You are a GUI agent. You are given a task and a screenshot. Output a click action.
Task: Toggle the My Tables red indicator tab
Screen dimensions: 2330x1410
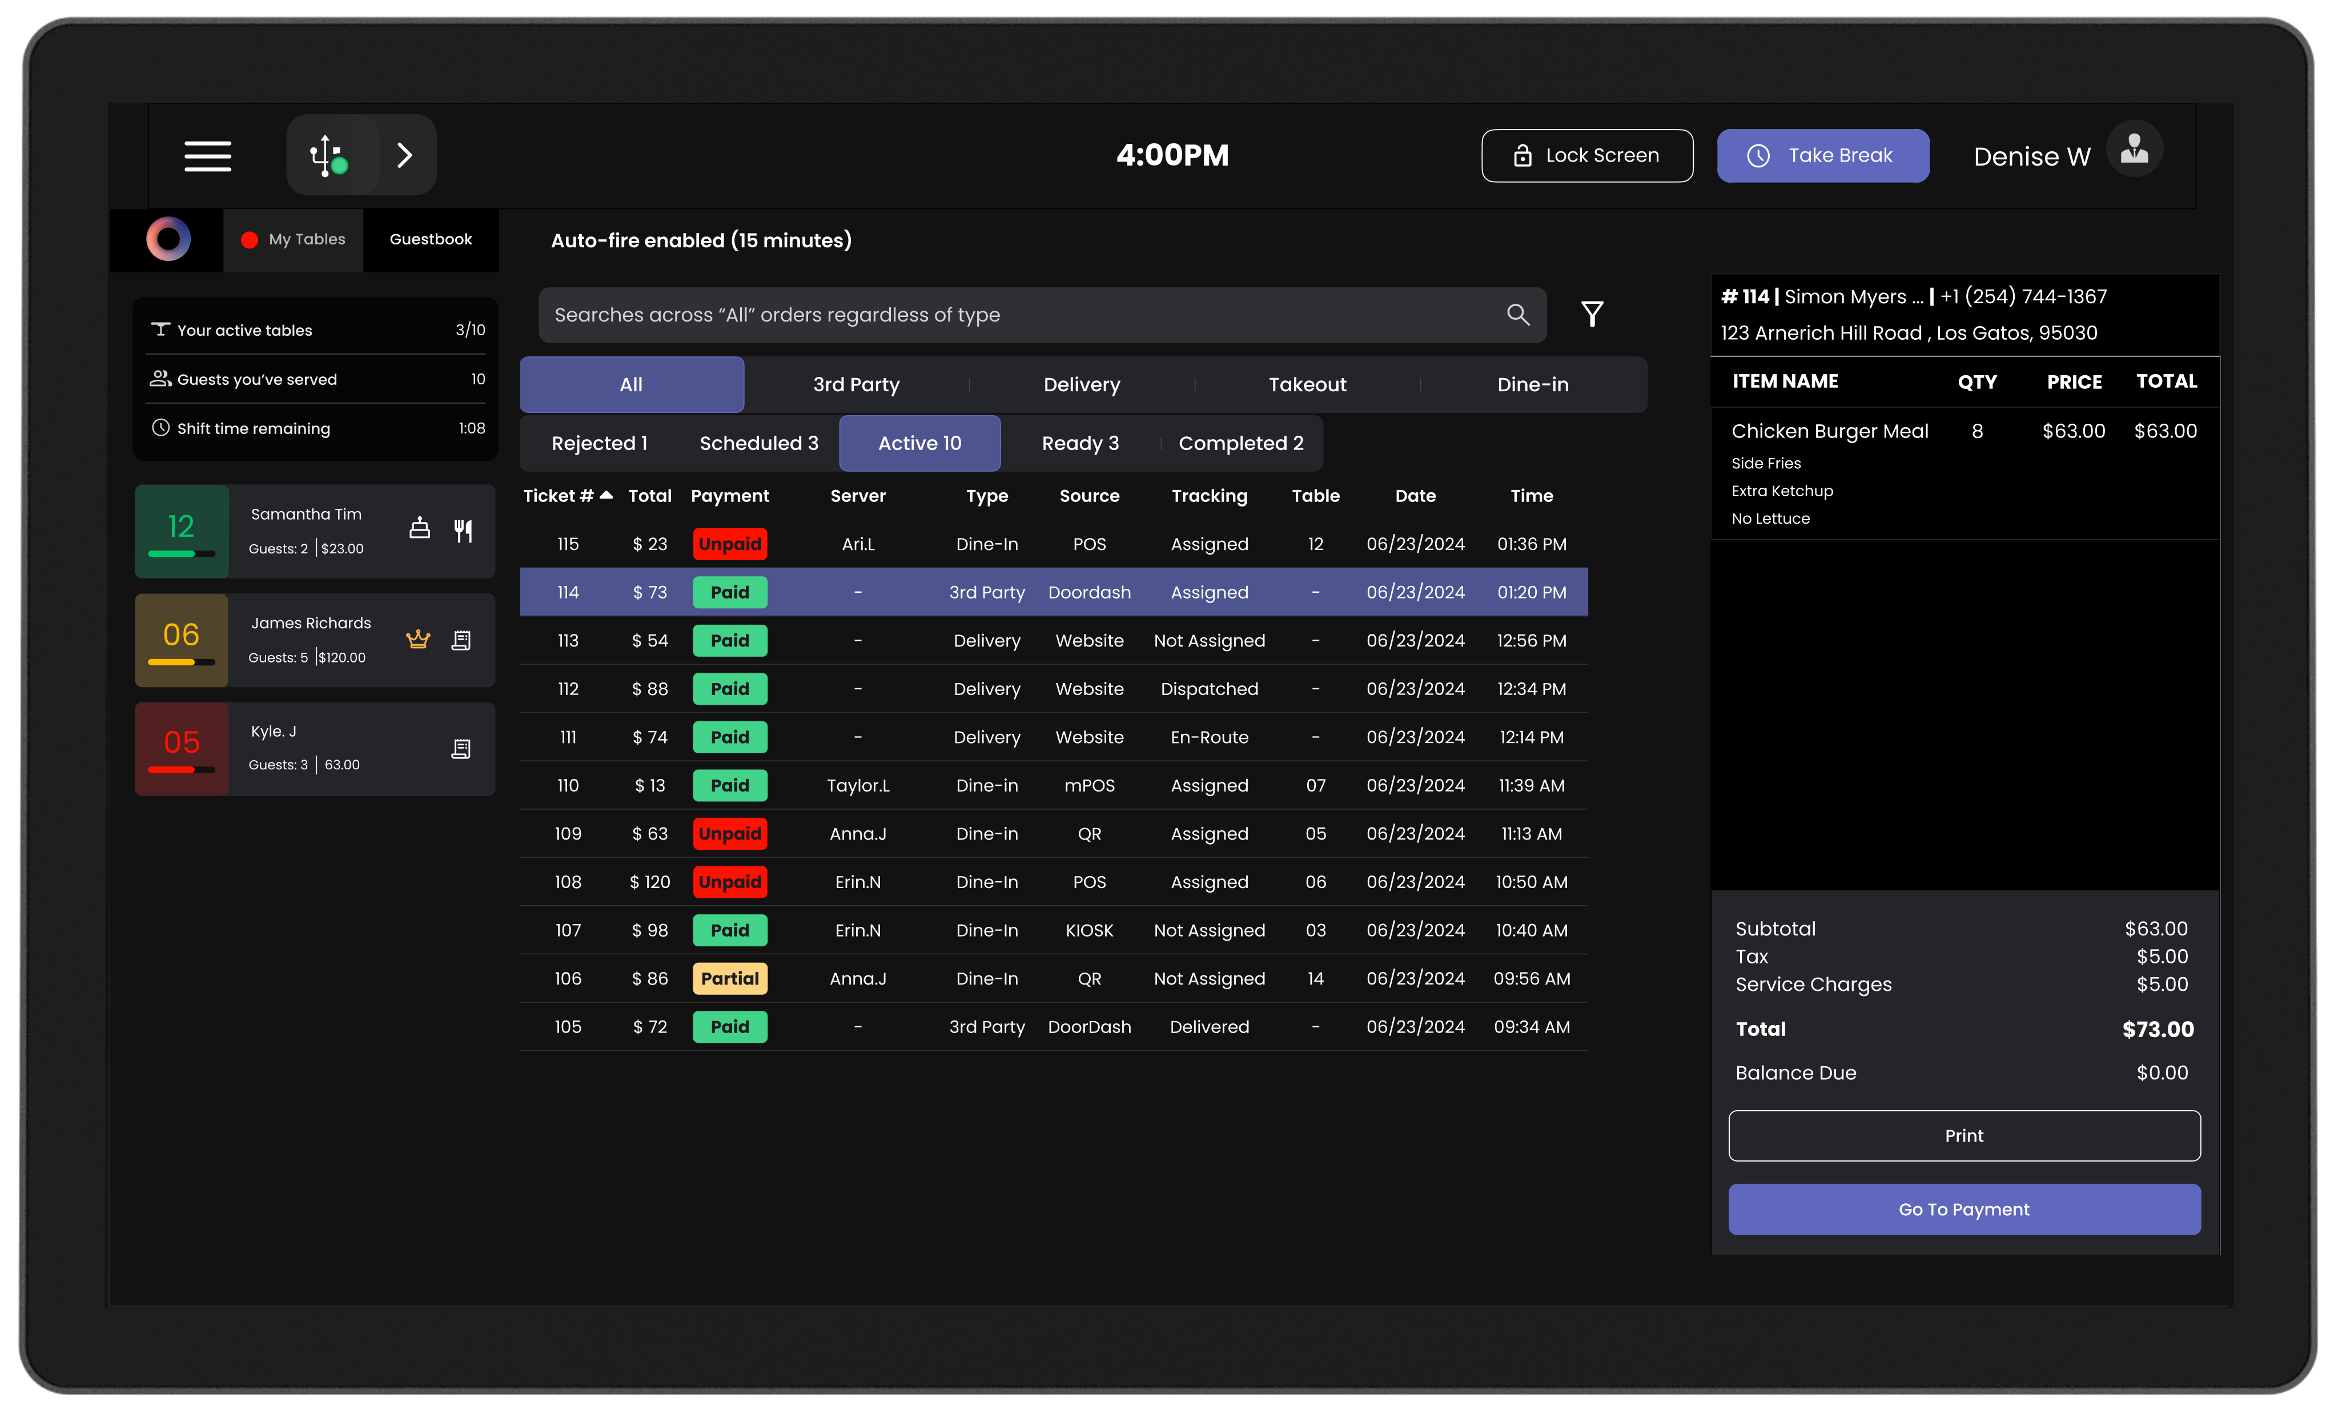click(x=293, y=240)
